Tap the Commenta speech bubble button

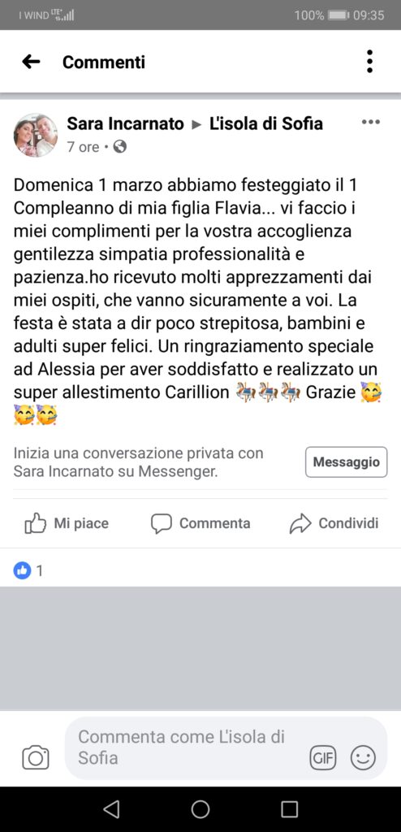200,524
